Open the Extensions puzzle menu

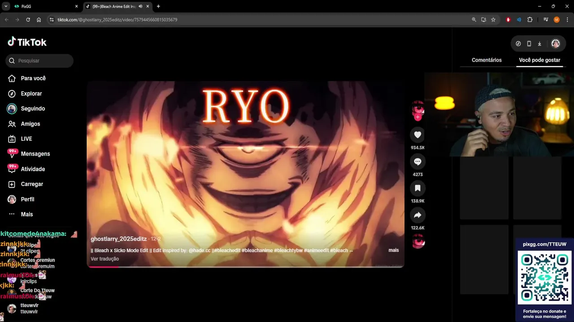tap(530, 20)
